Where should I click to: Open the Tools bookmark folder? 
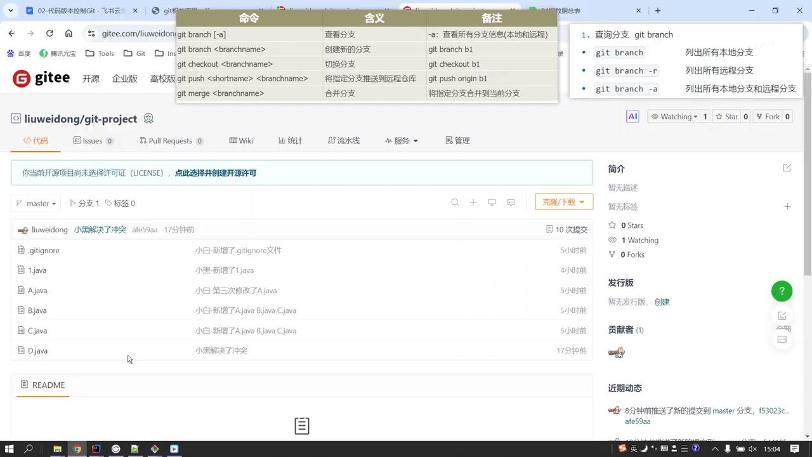tap(100, 53)
